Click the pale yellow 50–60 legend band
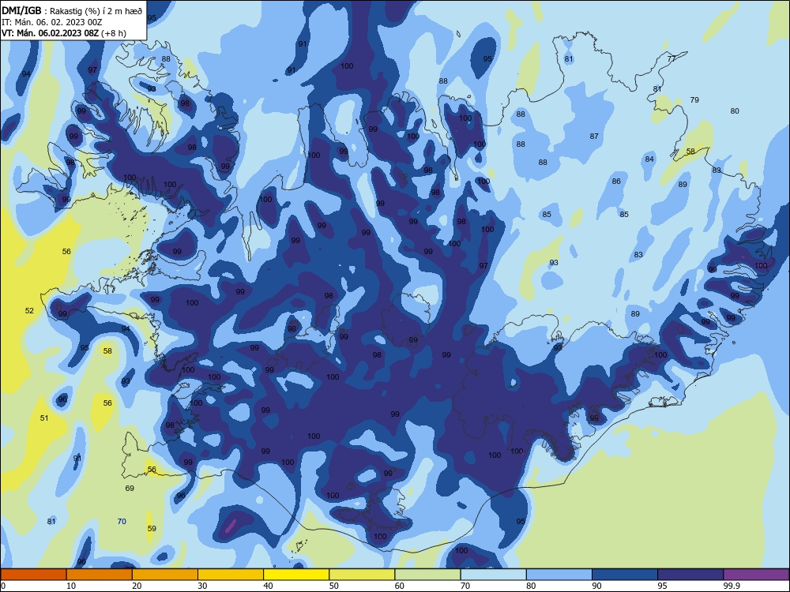The image size is (790, 592). [362, 575]
